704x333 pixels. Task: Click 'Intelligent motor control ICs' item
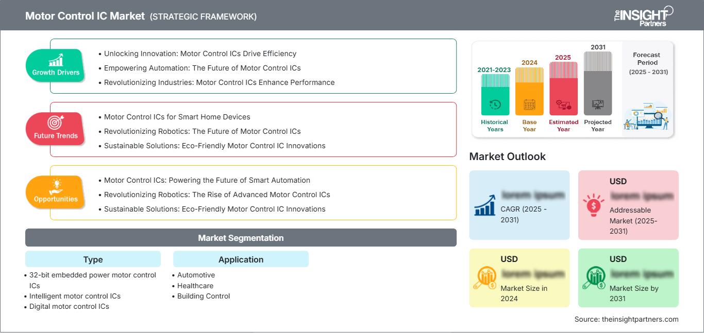(x=75, y=296)
